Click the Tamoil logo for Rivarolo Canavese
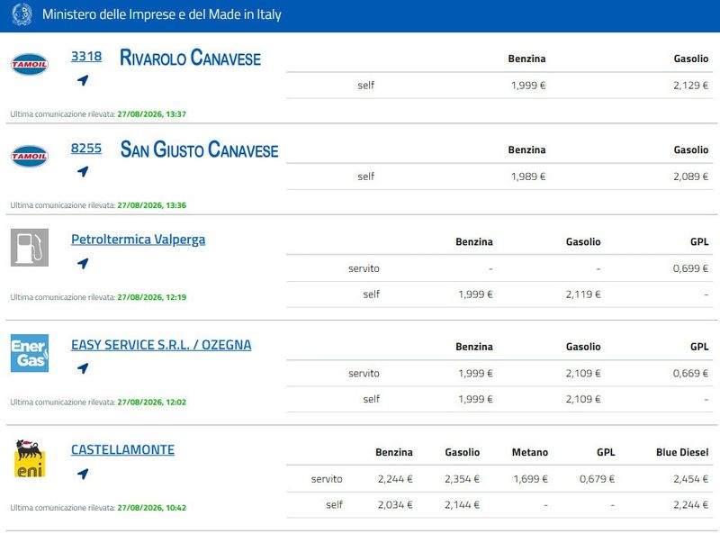Viewport: 720px width, 543px height. click(30, 64)
